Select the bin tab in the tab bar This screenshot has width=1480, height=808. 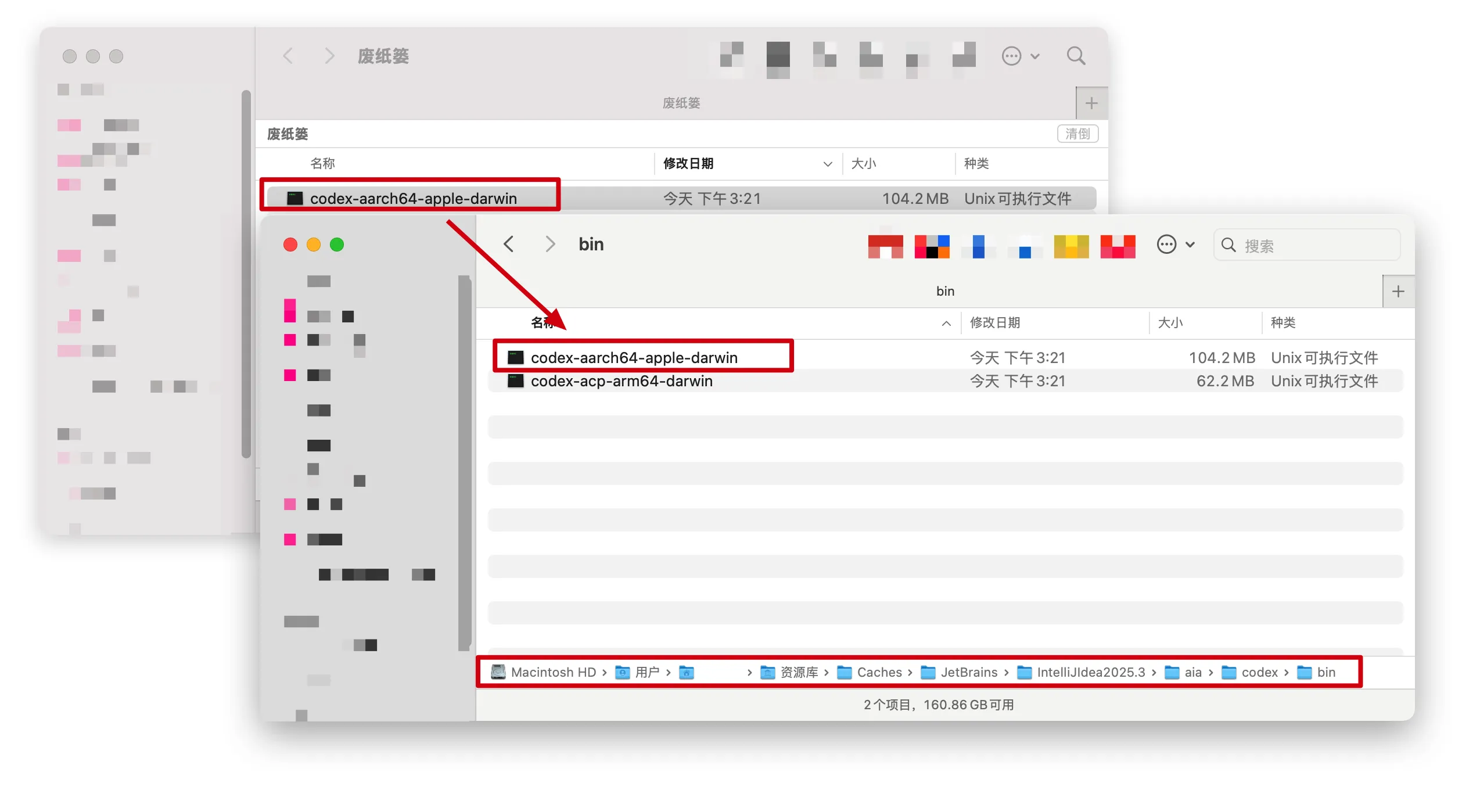pos(945,292)
